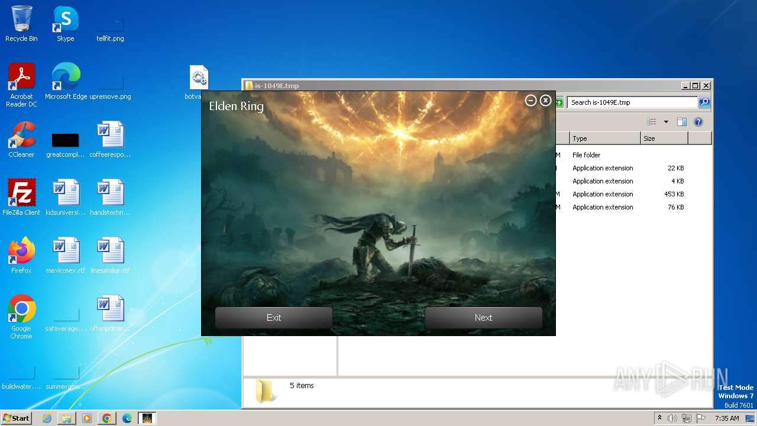757x426 pixels.
Task: Click the search magnifier button in Explorer
Action: [x=704, y=102]
